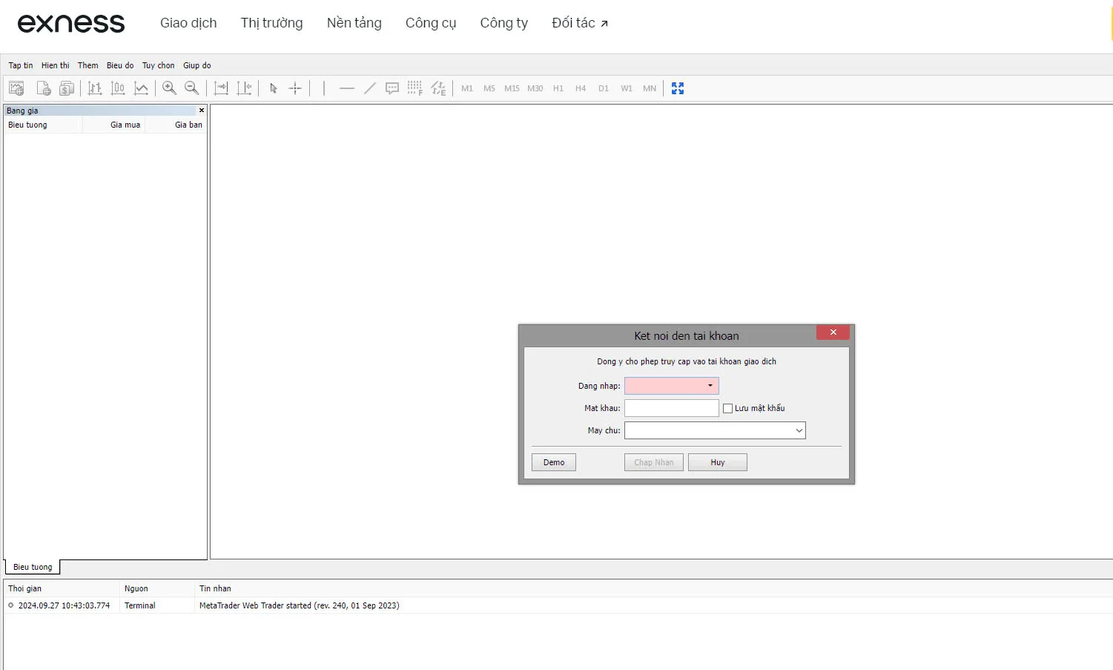The image size is (1113, 670).
Task: Toggle chart shift icon
Action: tap(244, 88)
